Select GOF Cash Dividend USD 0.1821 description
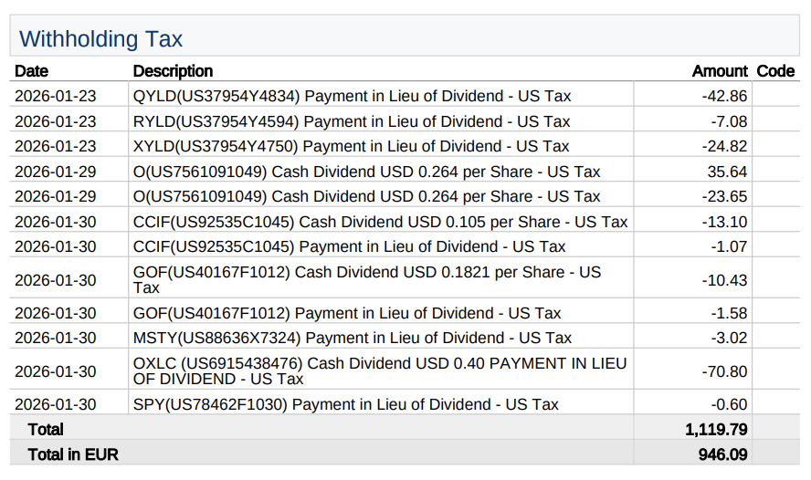The width and height of the screenshot is (811, 480). [366, 279]
